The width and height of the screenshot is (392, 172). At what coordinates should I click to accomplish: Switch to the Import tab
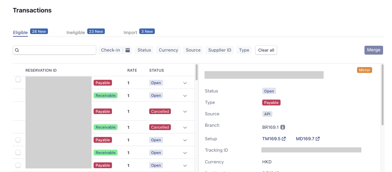pyautogui.click(x=130, y=33)
